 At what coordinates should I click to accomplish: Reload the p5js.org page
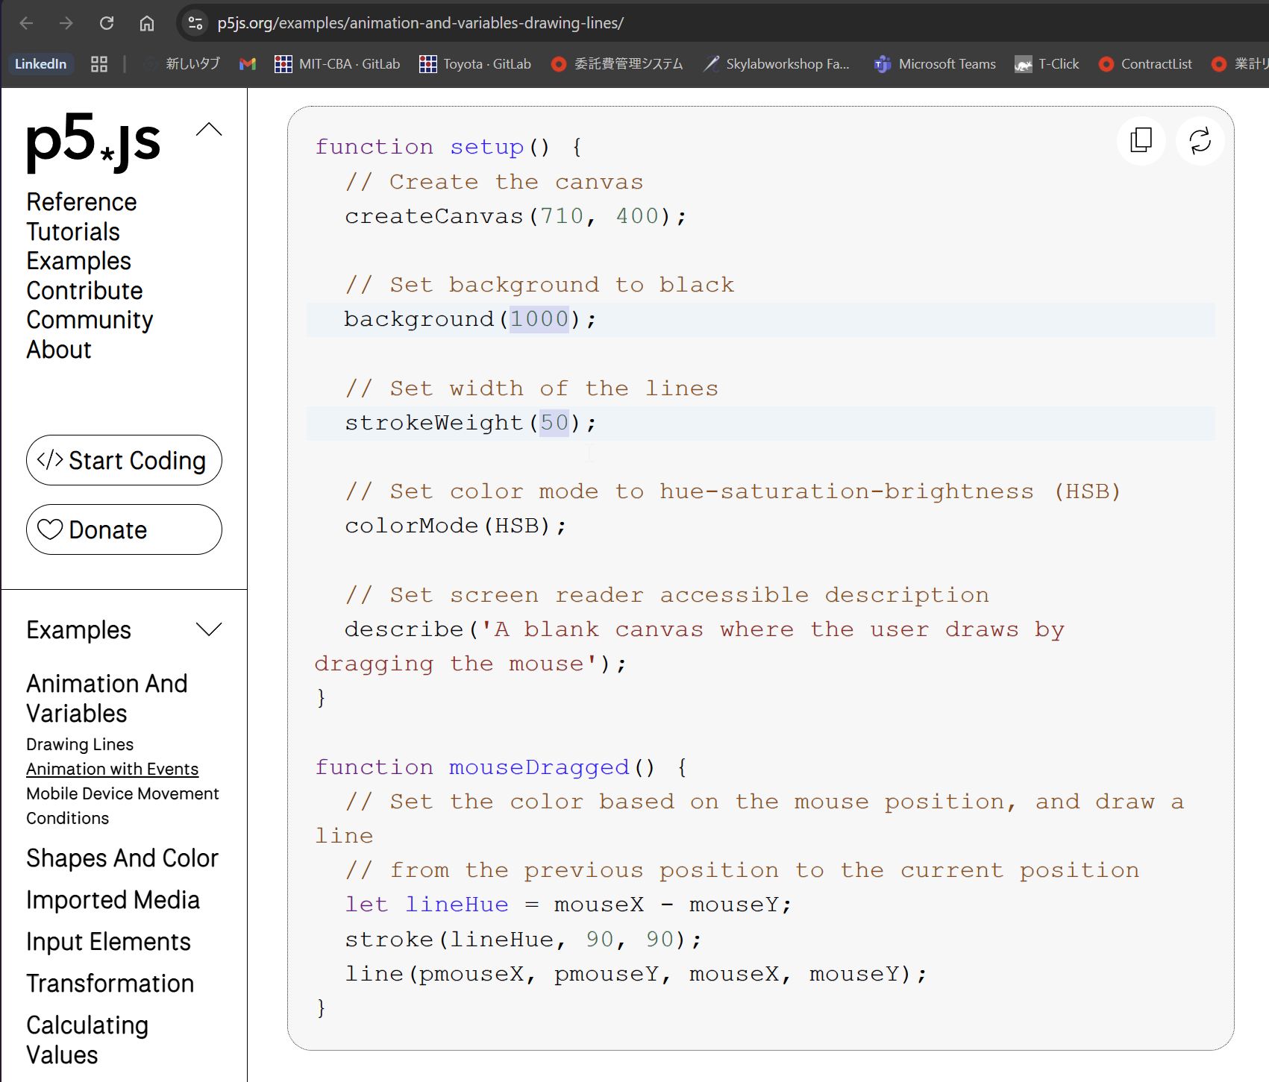(107, 23)
